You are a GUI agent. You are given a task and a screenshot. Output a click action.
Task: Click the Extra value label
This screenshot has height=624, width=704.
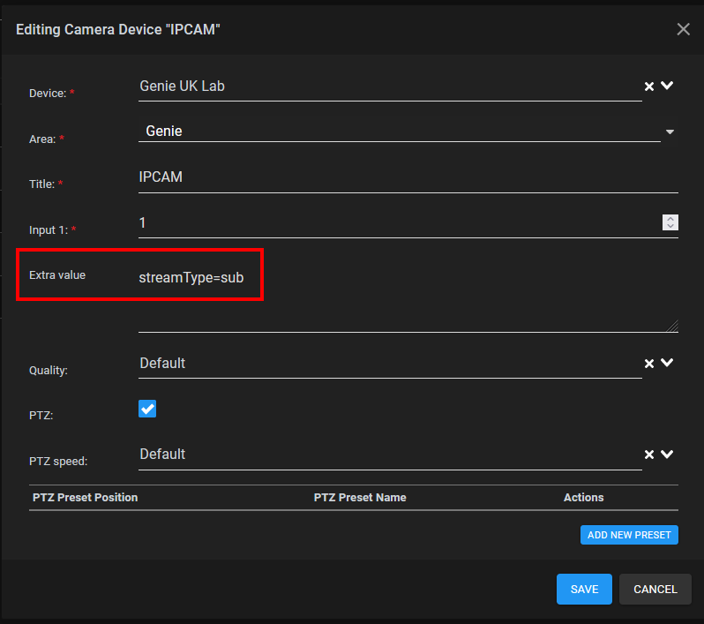click(57, 275)
